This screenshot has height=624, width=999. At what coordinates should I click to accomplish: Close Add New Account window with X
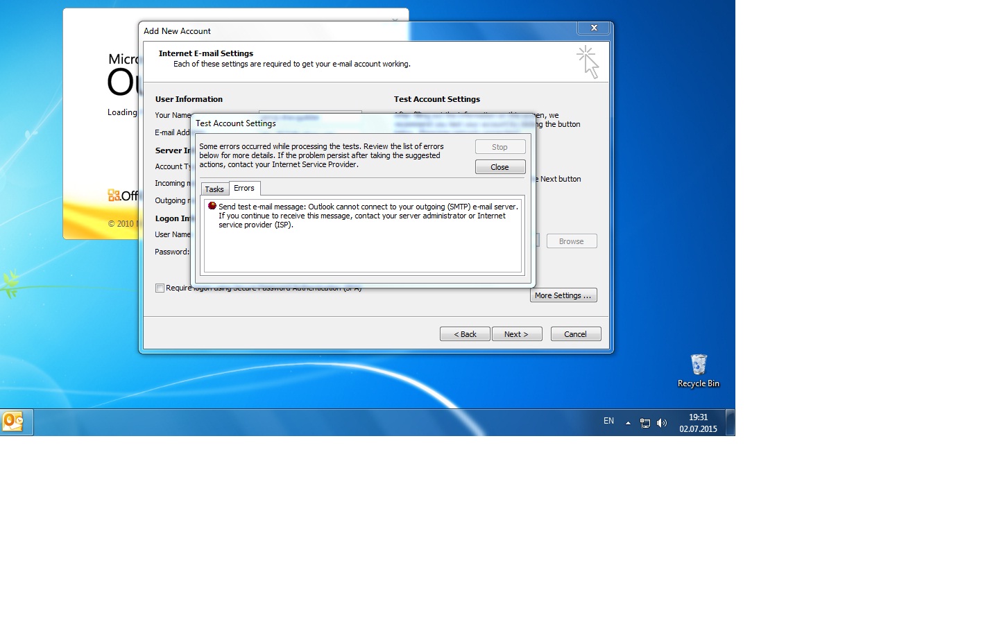(x=594, y=28)
